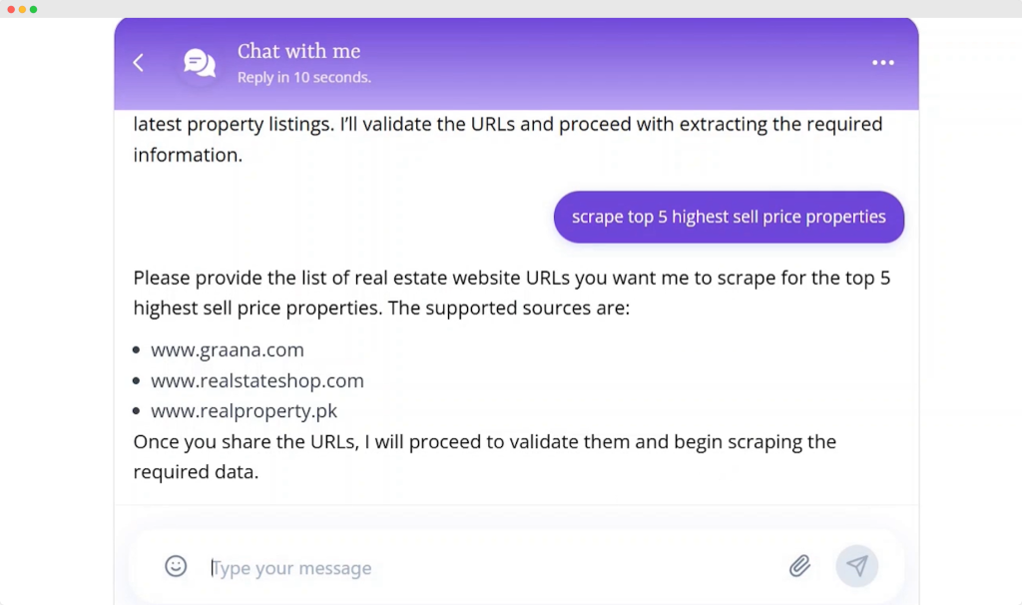Minimize the window with the yellow button
1022x605 pixels.
pyautogui.click(x=22, y=9)
